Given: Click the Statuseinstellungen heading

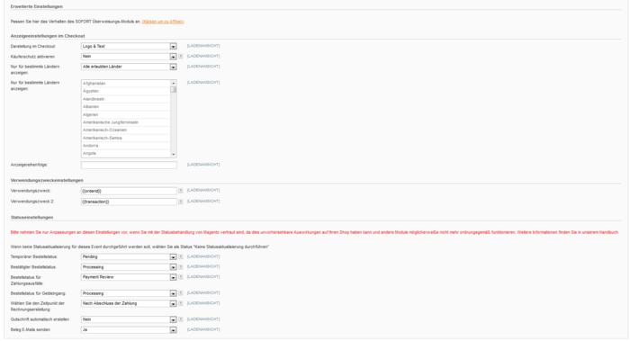Looking at the screenshot, I should tap(31, 218).
